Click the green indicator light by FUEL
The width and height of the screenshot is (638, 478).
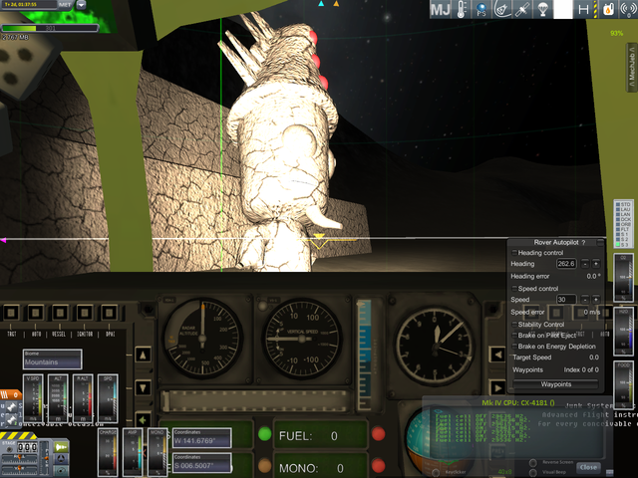coord(265,434)
